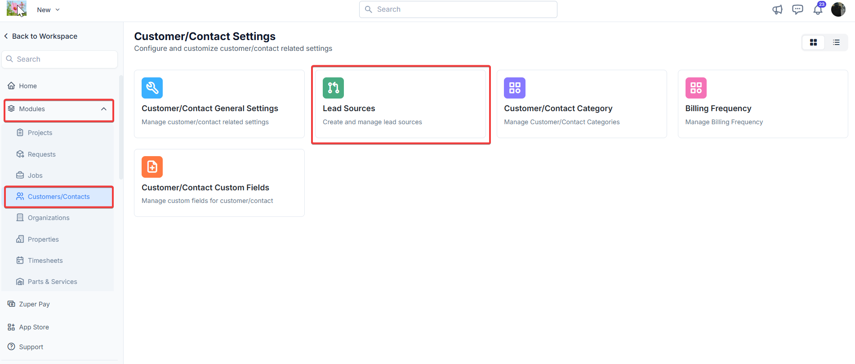Viewport: 855px width, 364px height.
Task: Click the blue wrench General Settings icon
Action: (x=152, y=88)
